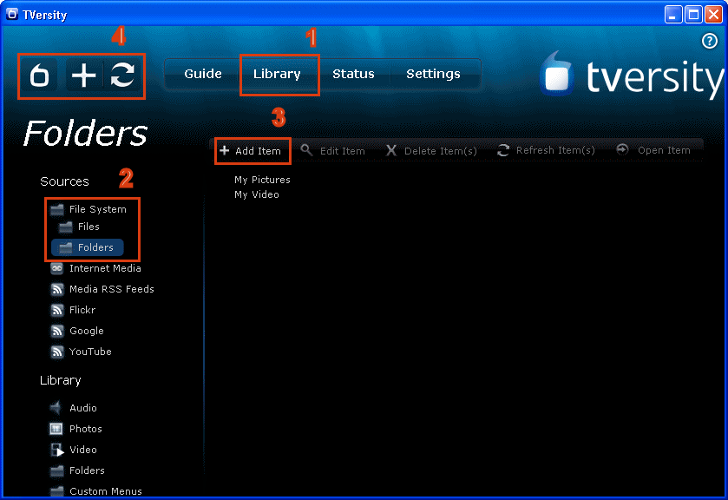Click the Open Item button
This screenshot has width=728, height=500.
coord(653,150)
